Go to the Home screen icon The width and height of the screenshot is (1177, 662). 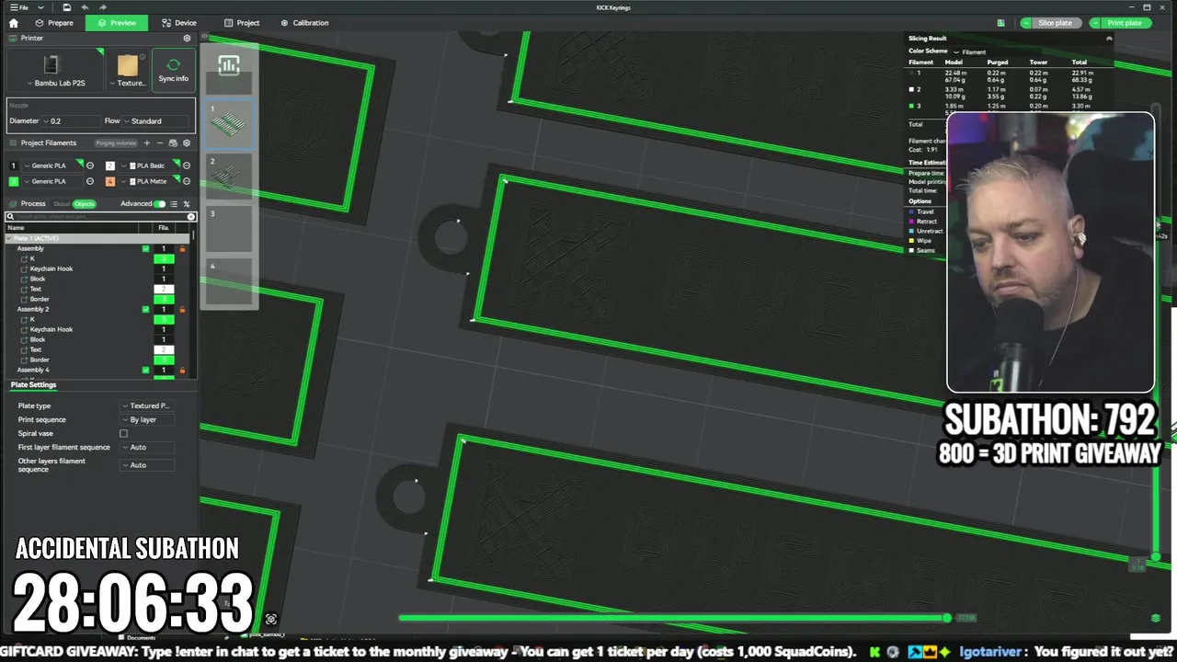tap(13, 23)
